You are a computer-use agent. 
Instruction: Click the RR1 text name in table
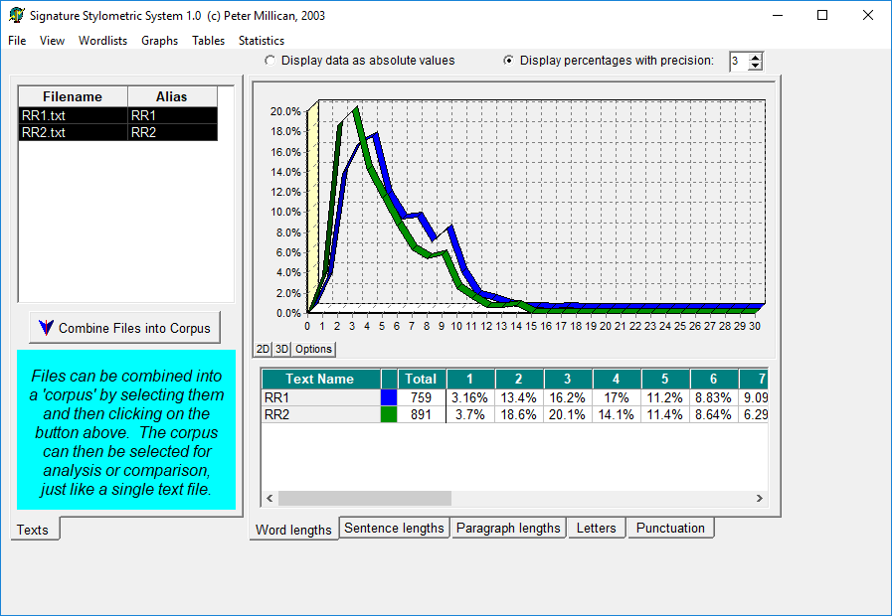click(320, 397)
